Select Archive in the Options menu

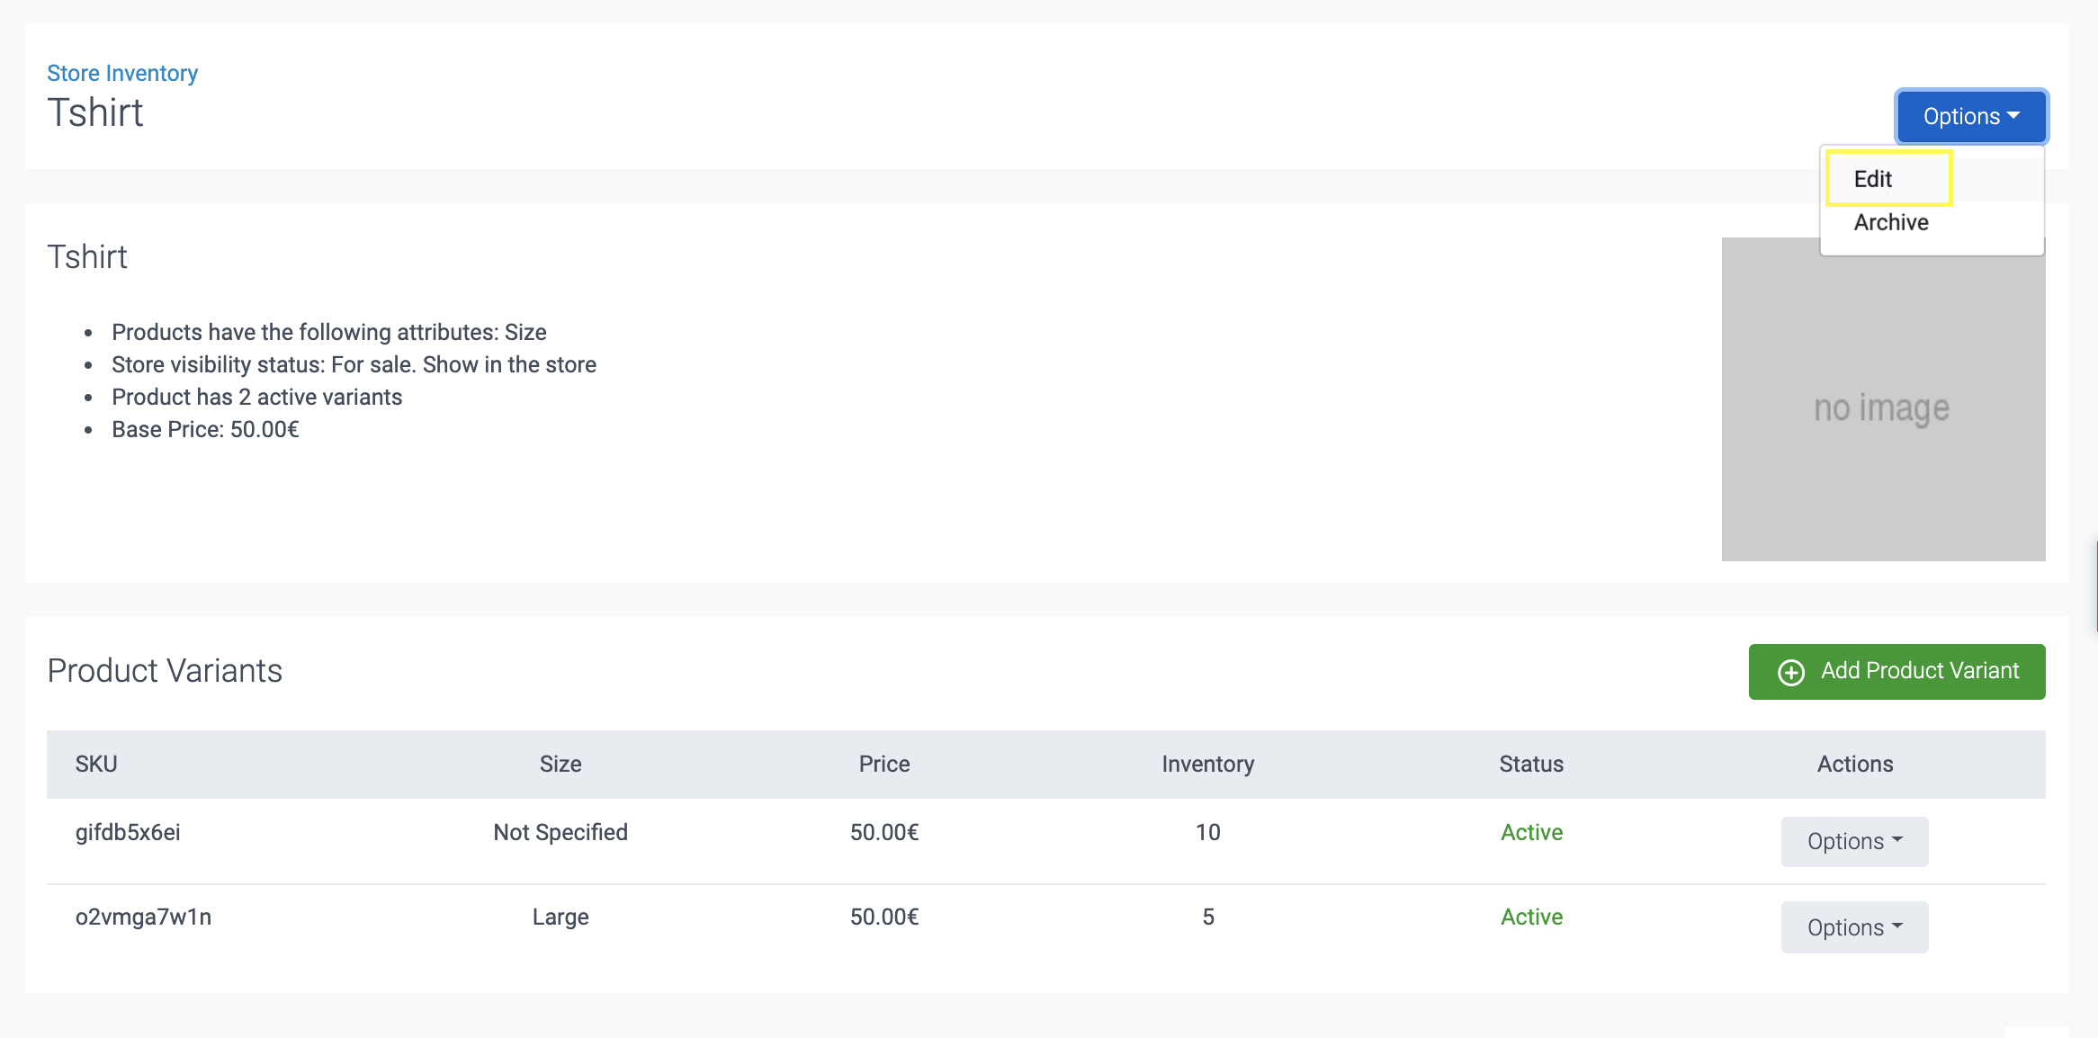(x=1891, y=222)
